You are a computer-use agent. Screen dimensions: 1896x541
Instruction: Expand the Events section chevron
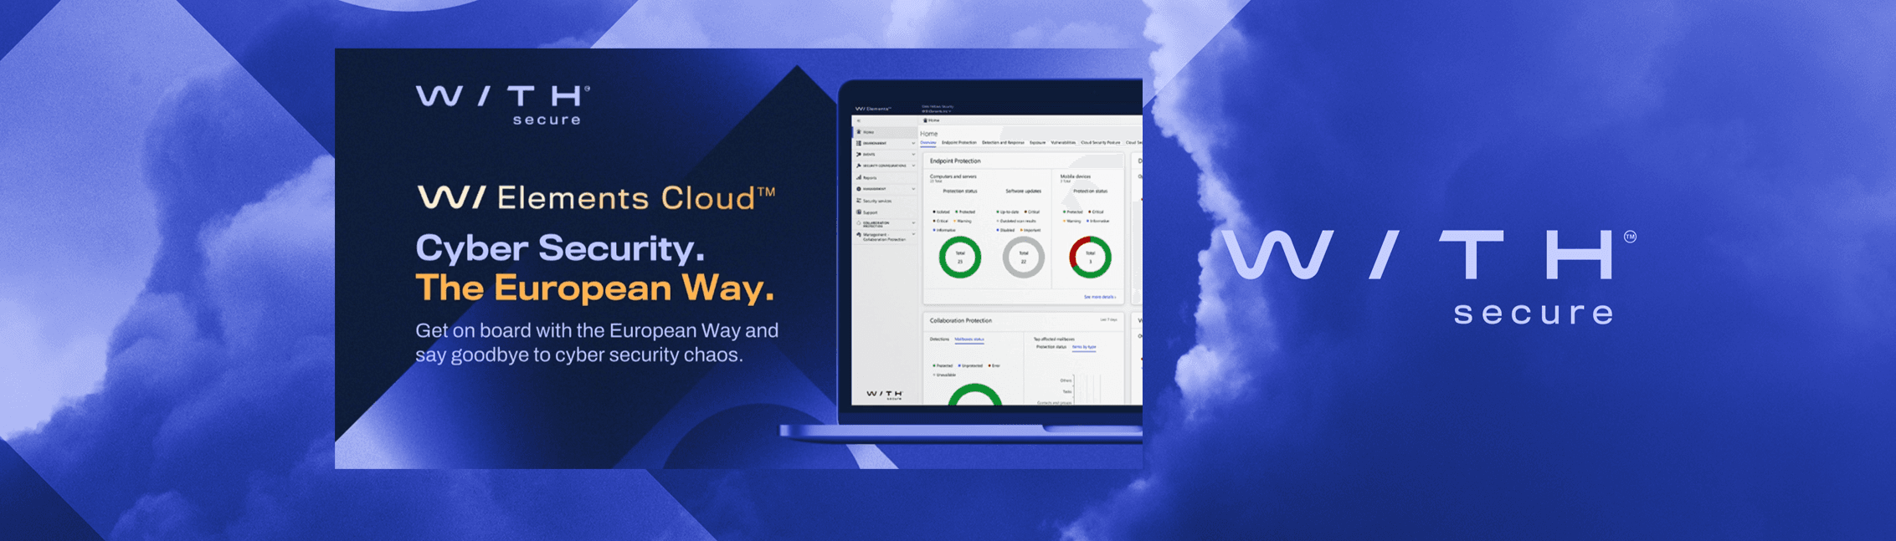[x=913, y=155]
